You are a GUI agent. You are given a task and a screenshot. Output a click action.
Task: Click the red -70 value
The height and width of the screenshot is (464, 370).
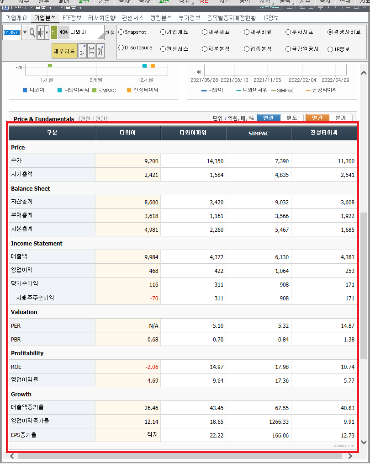click(x=154, y=298)
